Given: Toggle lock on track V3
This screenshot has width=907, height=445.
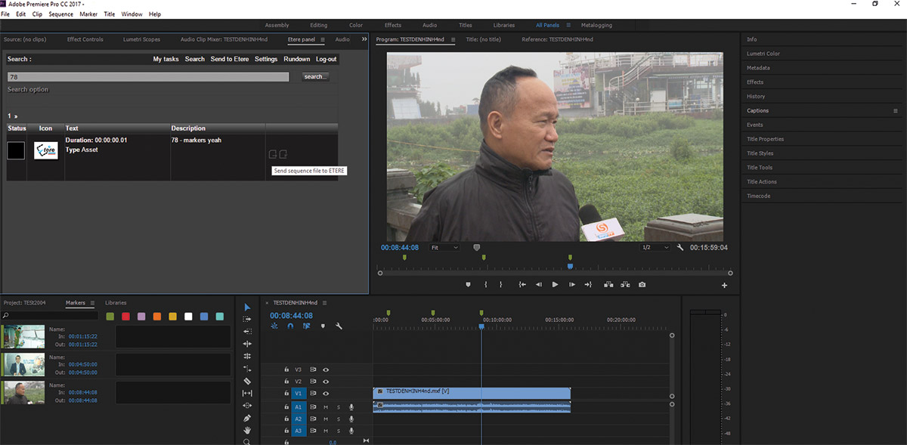Looking at the screenshot, I should point(286,369).
